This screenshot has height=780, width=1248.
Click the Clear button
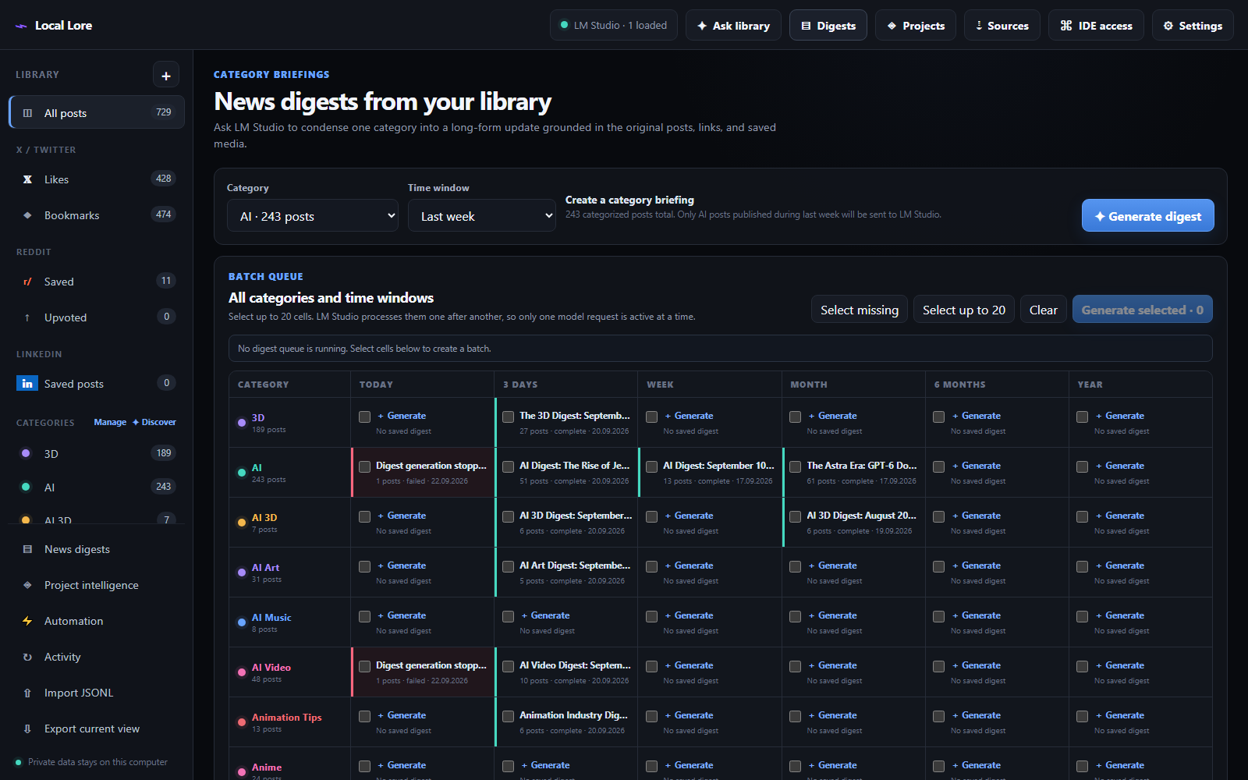(1043, 310)
